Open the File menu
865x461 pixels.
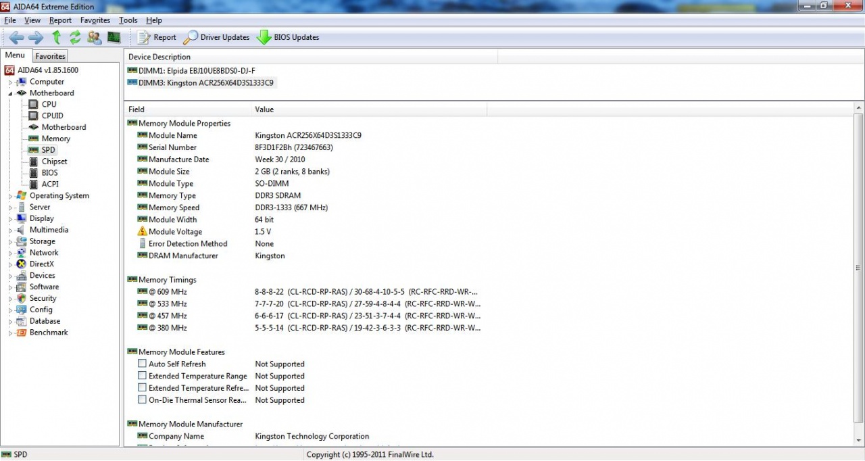[10, 20]
